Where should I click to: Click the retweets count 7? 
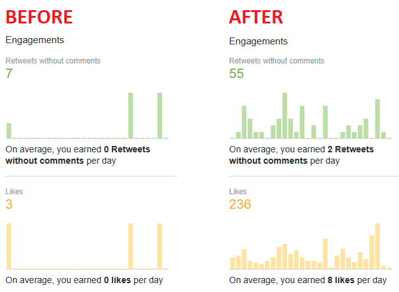[x=9, y=74]
